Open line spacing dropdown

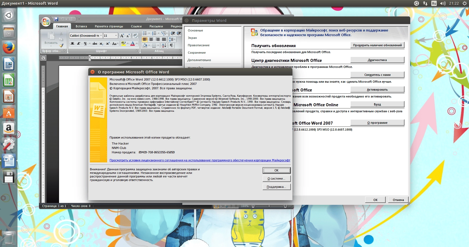[172, 39]
